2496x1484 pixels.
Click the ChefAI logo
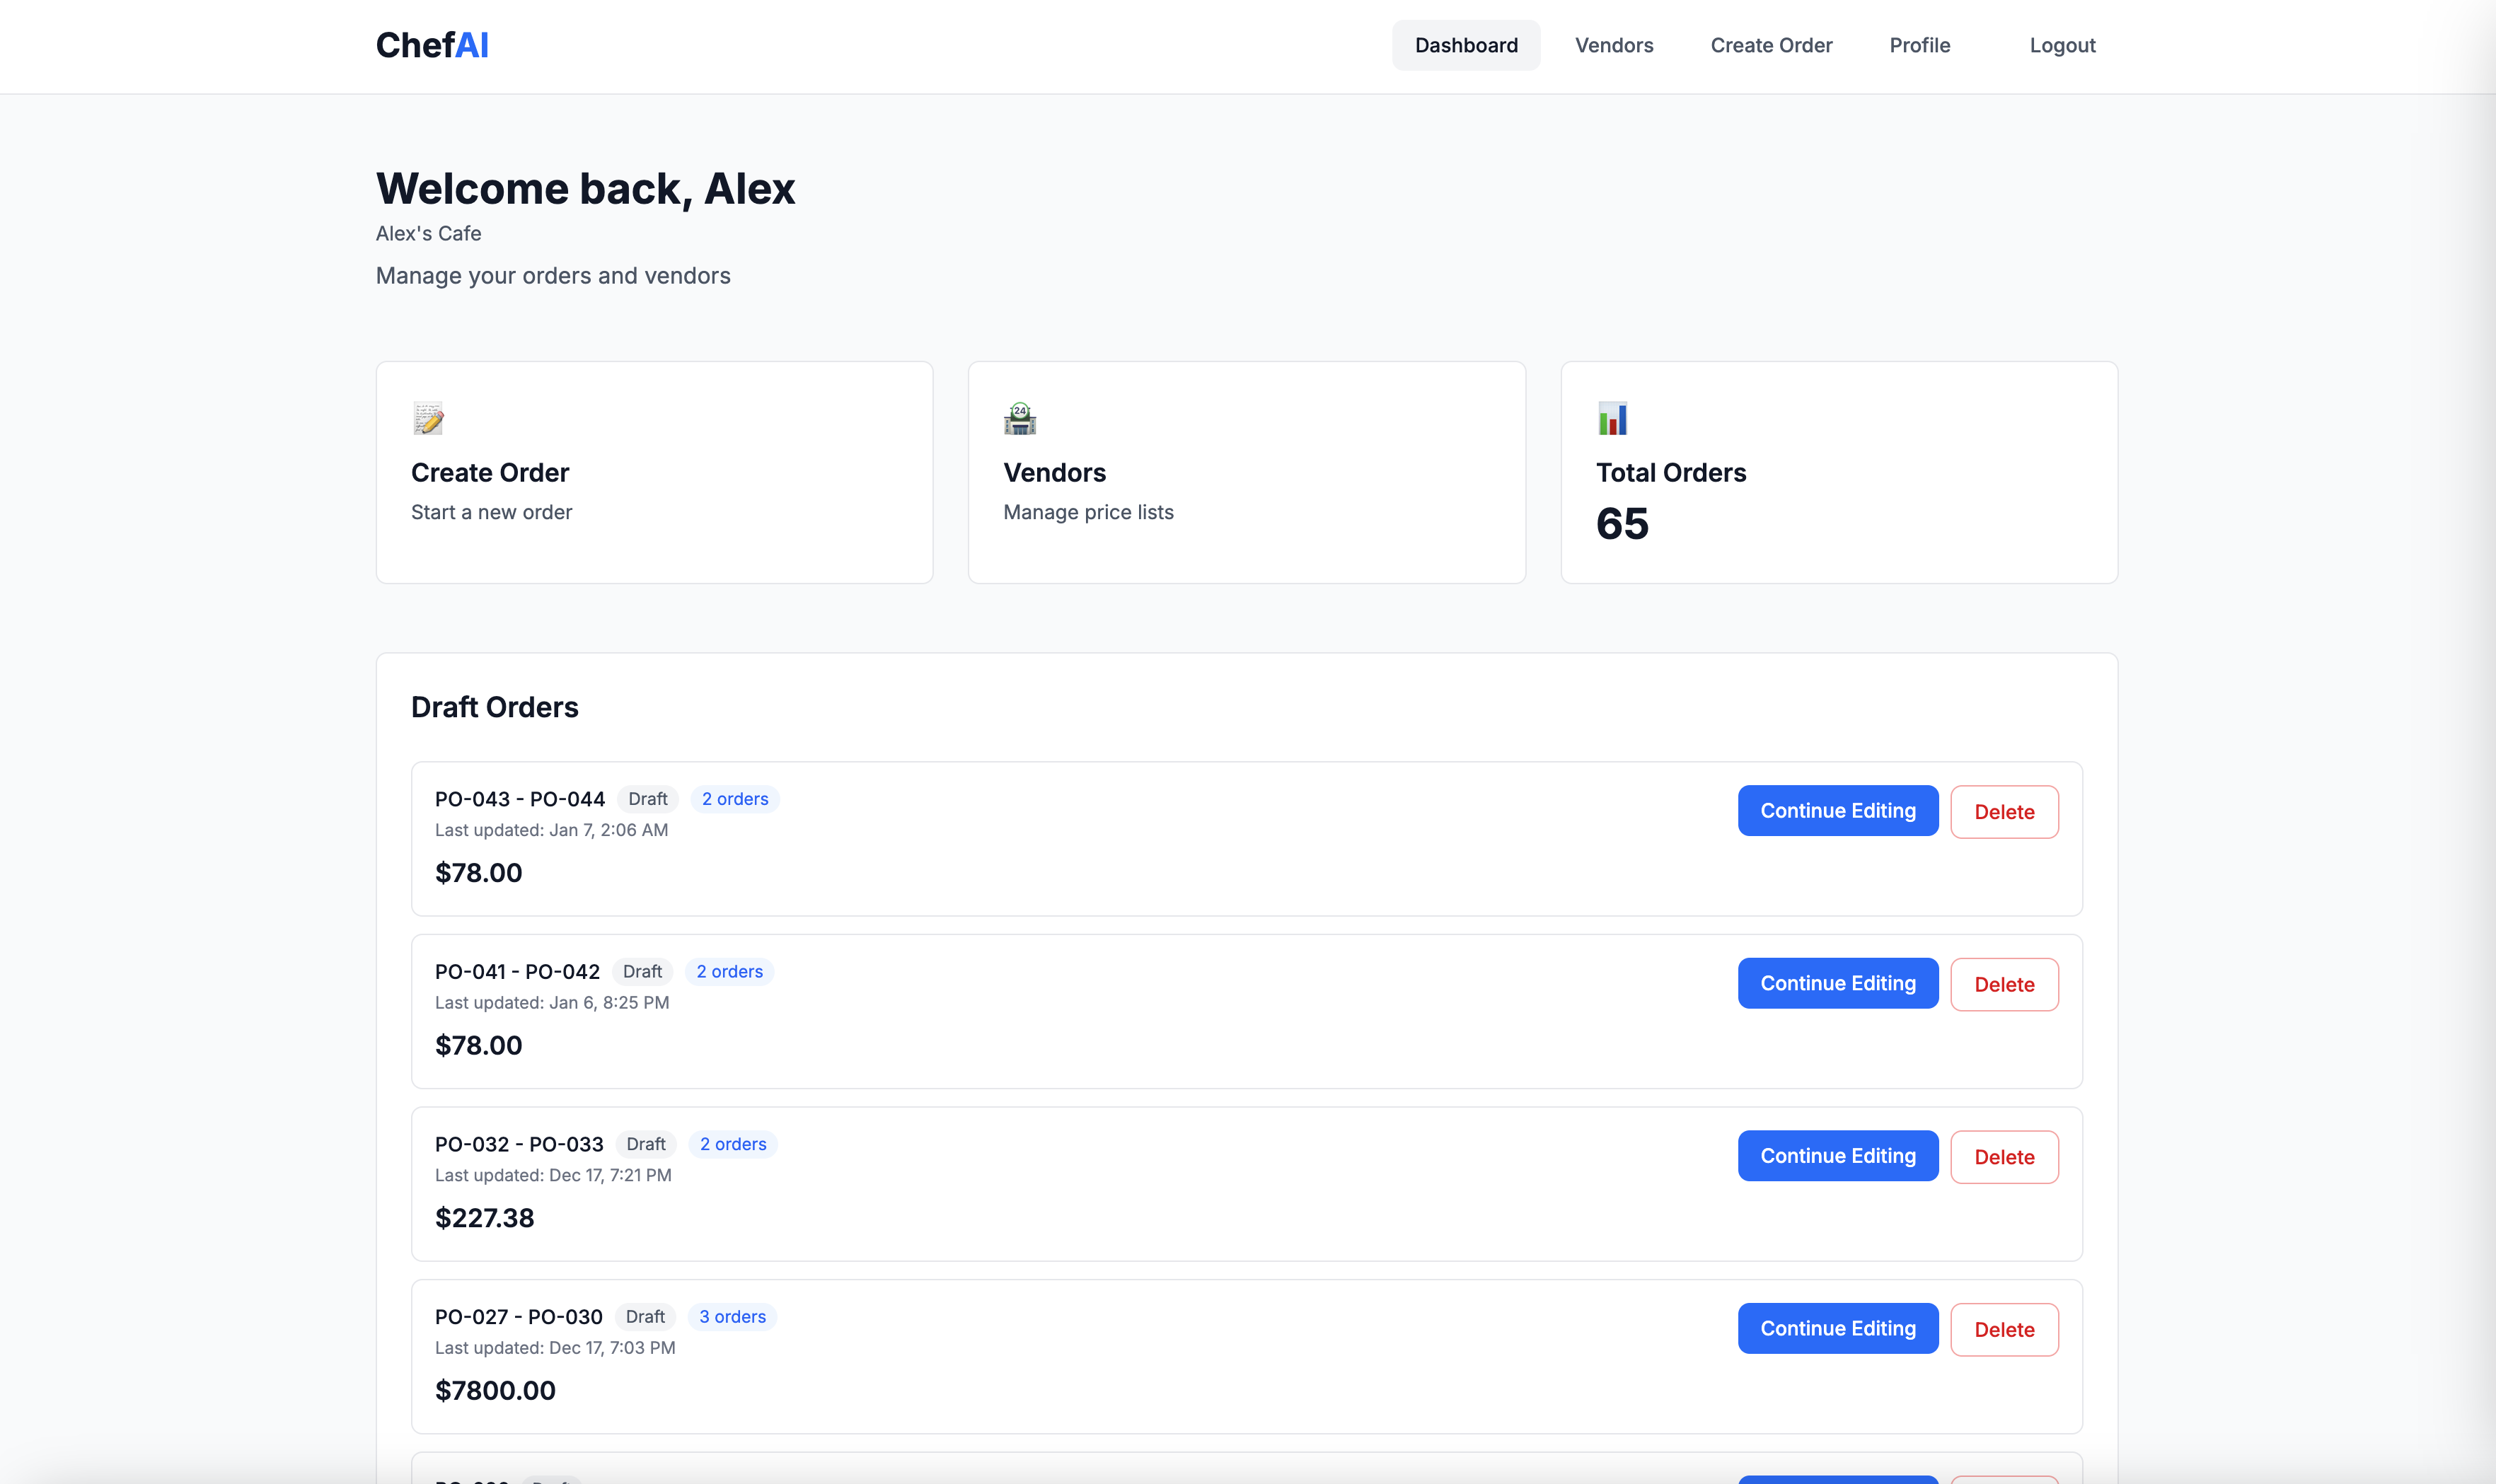pos(432,45)
